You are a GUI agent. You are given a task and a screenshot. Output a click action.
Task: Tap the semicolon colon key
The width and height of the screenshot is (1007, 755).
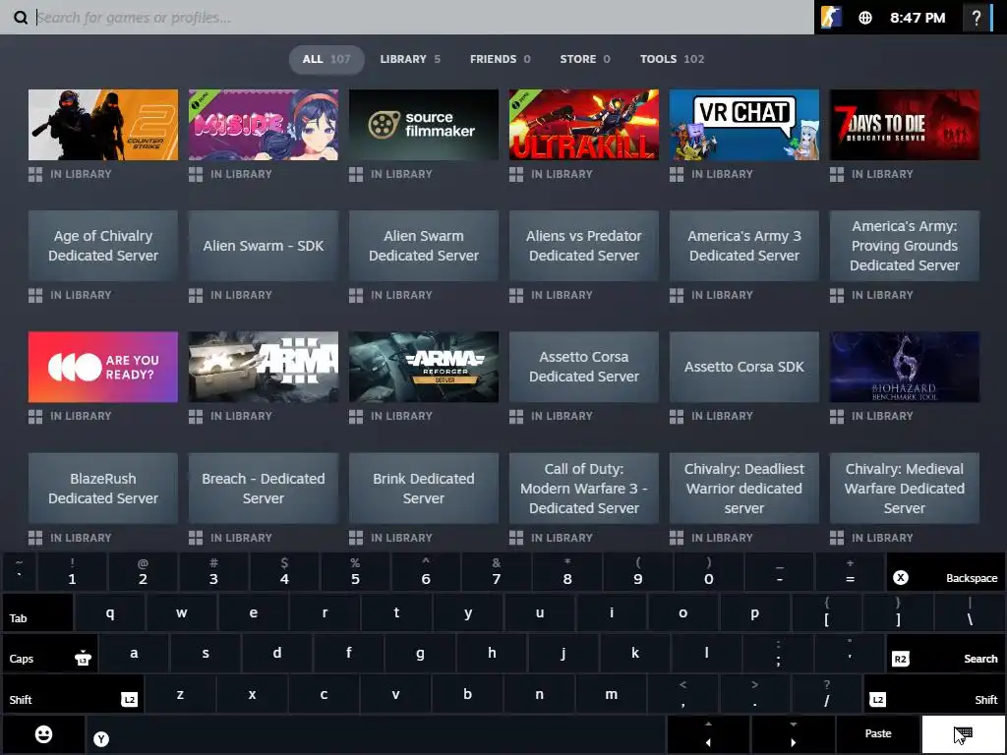(x=779, y=653)
